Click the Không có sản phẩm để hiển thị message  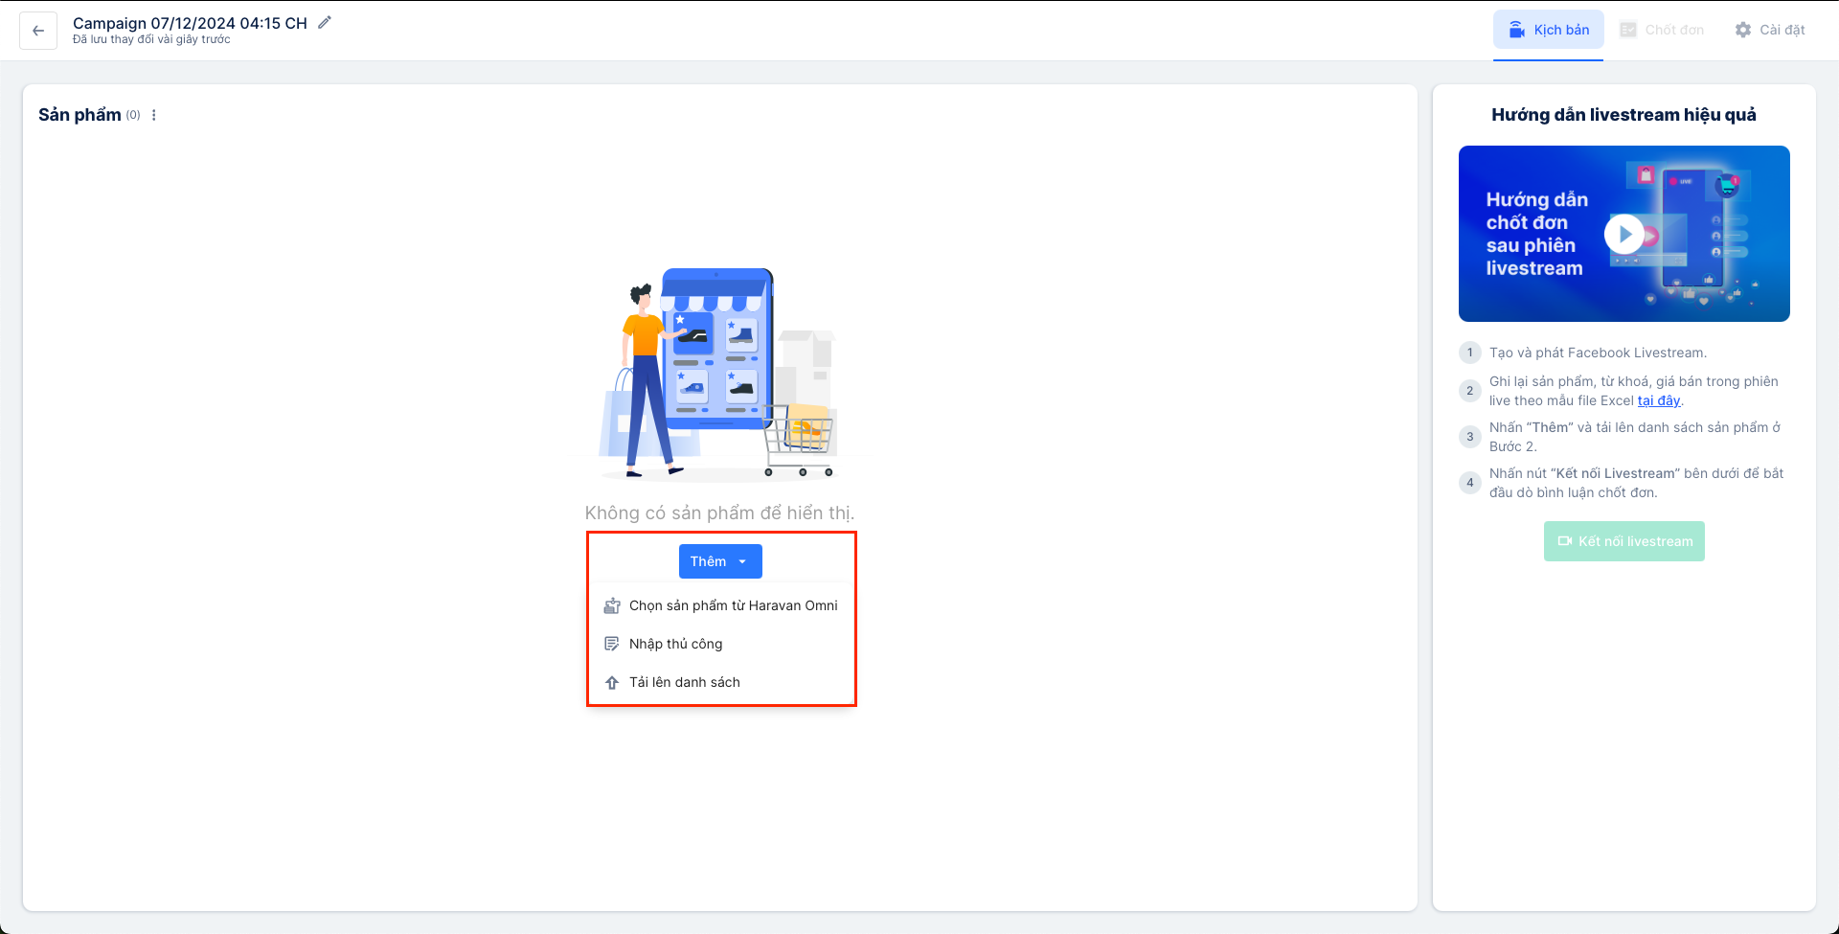pyautogui.click(x=719, y=513)
